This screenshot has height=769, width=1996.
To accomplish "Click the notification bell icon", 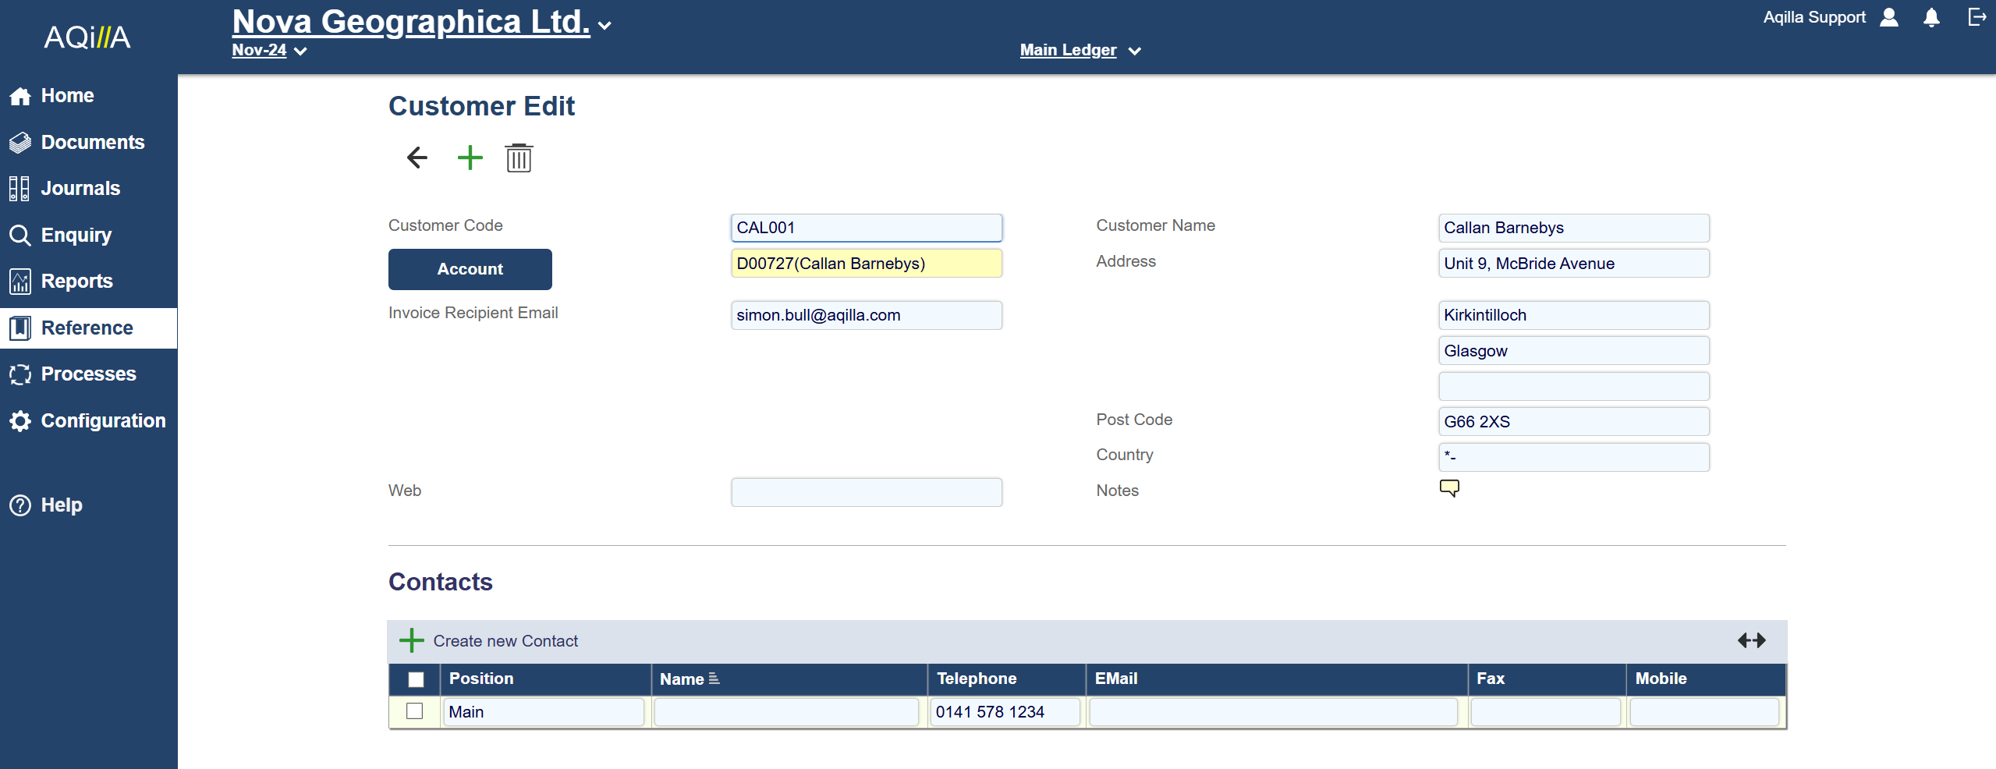I will pos(1931,18).
